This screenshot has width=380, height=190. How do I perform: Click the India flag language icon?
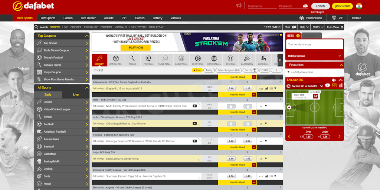coord(359,6)
